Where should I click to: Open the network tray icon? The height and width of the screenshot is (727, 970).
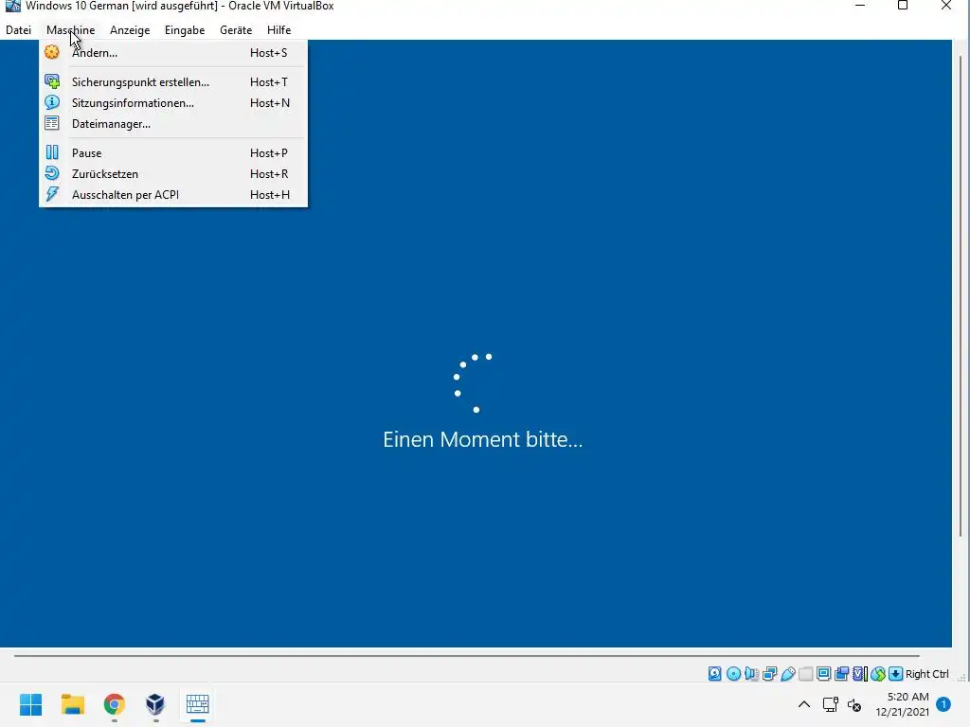pyautogui.click(x=830, y=704)
